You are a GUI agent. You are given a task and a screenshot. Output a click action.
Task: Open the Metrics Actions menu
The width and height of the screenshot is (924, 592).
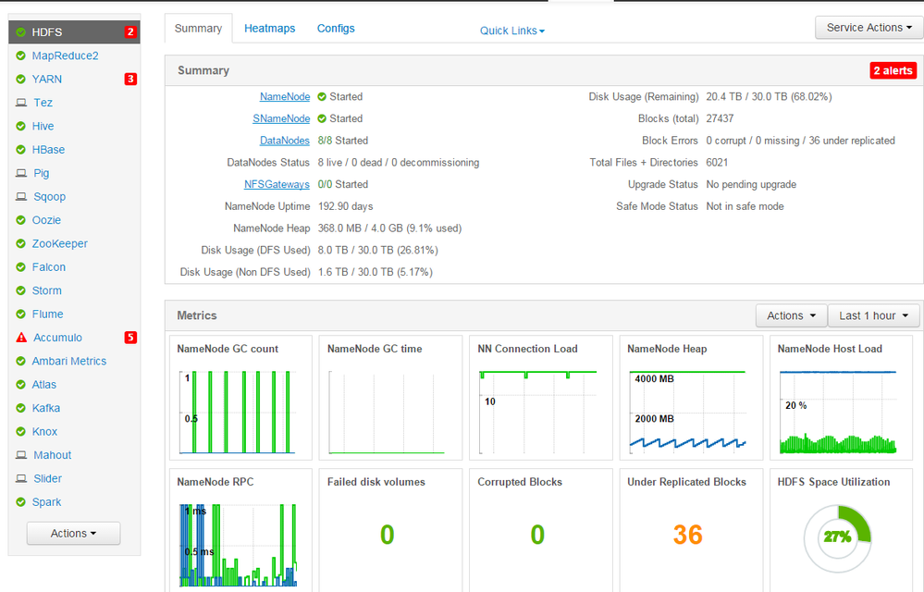[791, 314]
